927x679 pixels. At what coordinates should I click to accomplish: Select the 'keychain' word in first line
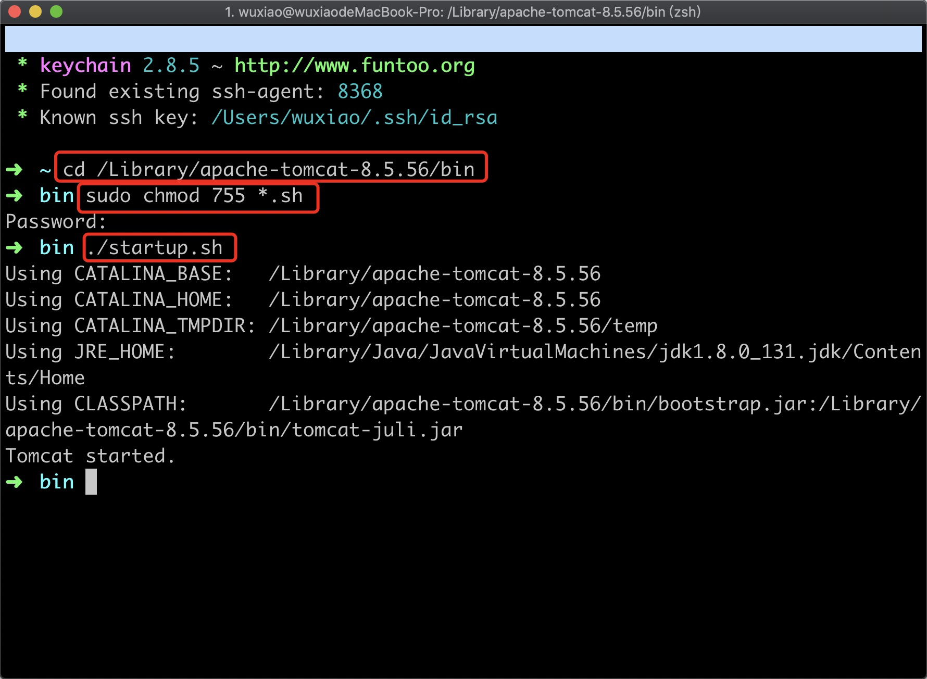pos(85,66)
